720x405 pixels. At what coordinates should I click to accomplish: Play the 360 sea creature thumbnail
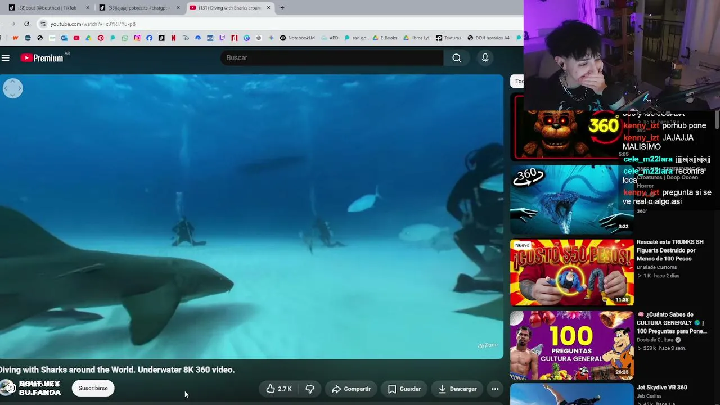571,199
